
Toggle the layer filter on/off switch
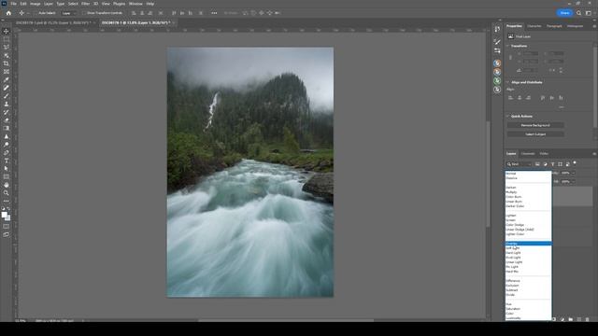coord(575,163)
